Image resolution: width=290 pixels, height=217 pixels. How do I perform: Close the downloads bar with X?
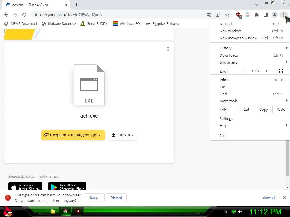285,198
